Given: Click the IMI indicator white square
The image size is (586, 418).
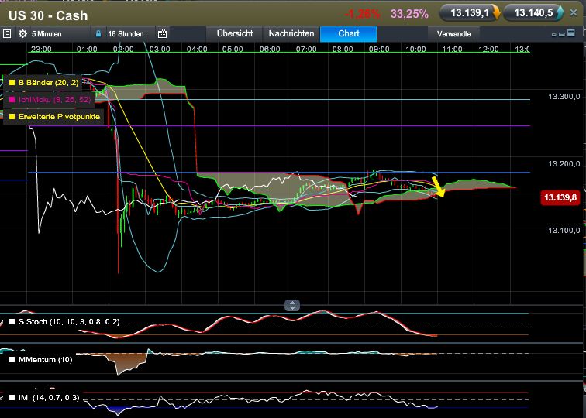Looking at the screenshot, I should click(12, 398).
